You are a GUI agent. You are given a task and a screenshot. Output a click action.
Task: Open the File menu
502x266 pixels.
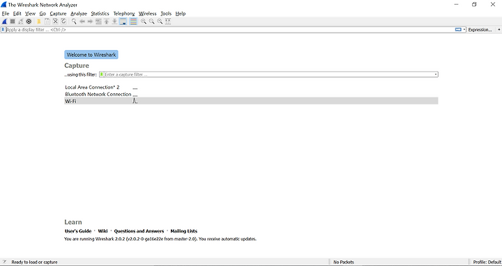coord(6,13)
